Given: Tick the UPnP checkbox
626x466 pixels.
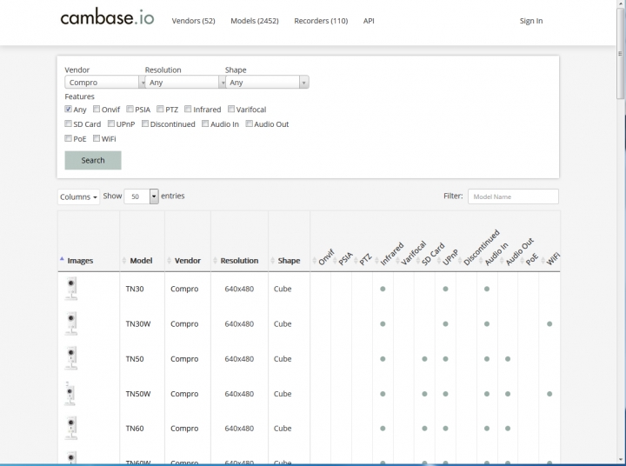Looking at the screenshot, I should click(x=111, y=123).
